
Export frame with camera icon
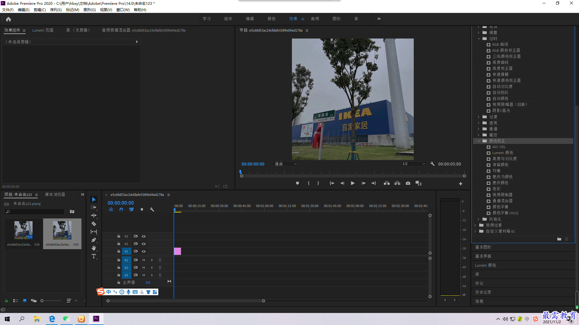[x=408, y=183]
